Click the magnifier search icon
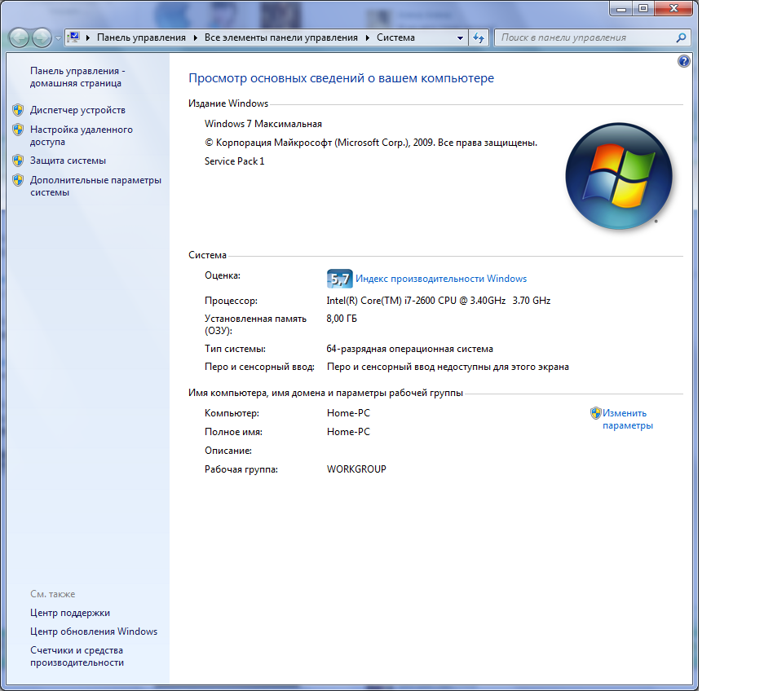 681,37
